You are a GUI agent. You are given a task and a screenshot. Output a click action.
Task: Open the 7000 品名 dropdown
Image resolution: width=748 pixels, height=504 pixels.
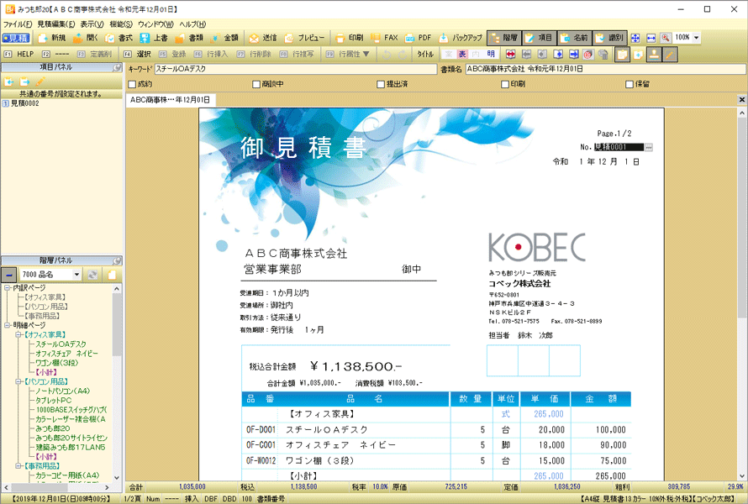[x=76, y=275]
